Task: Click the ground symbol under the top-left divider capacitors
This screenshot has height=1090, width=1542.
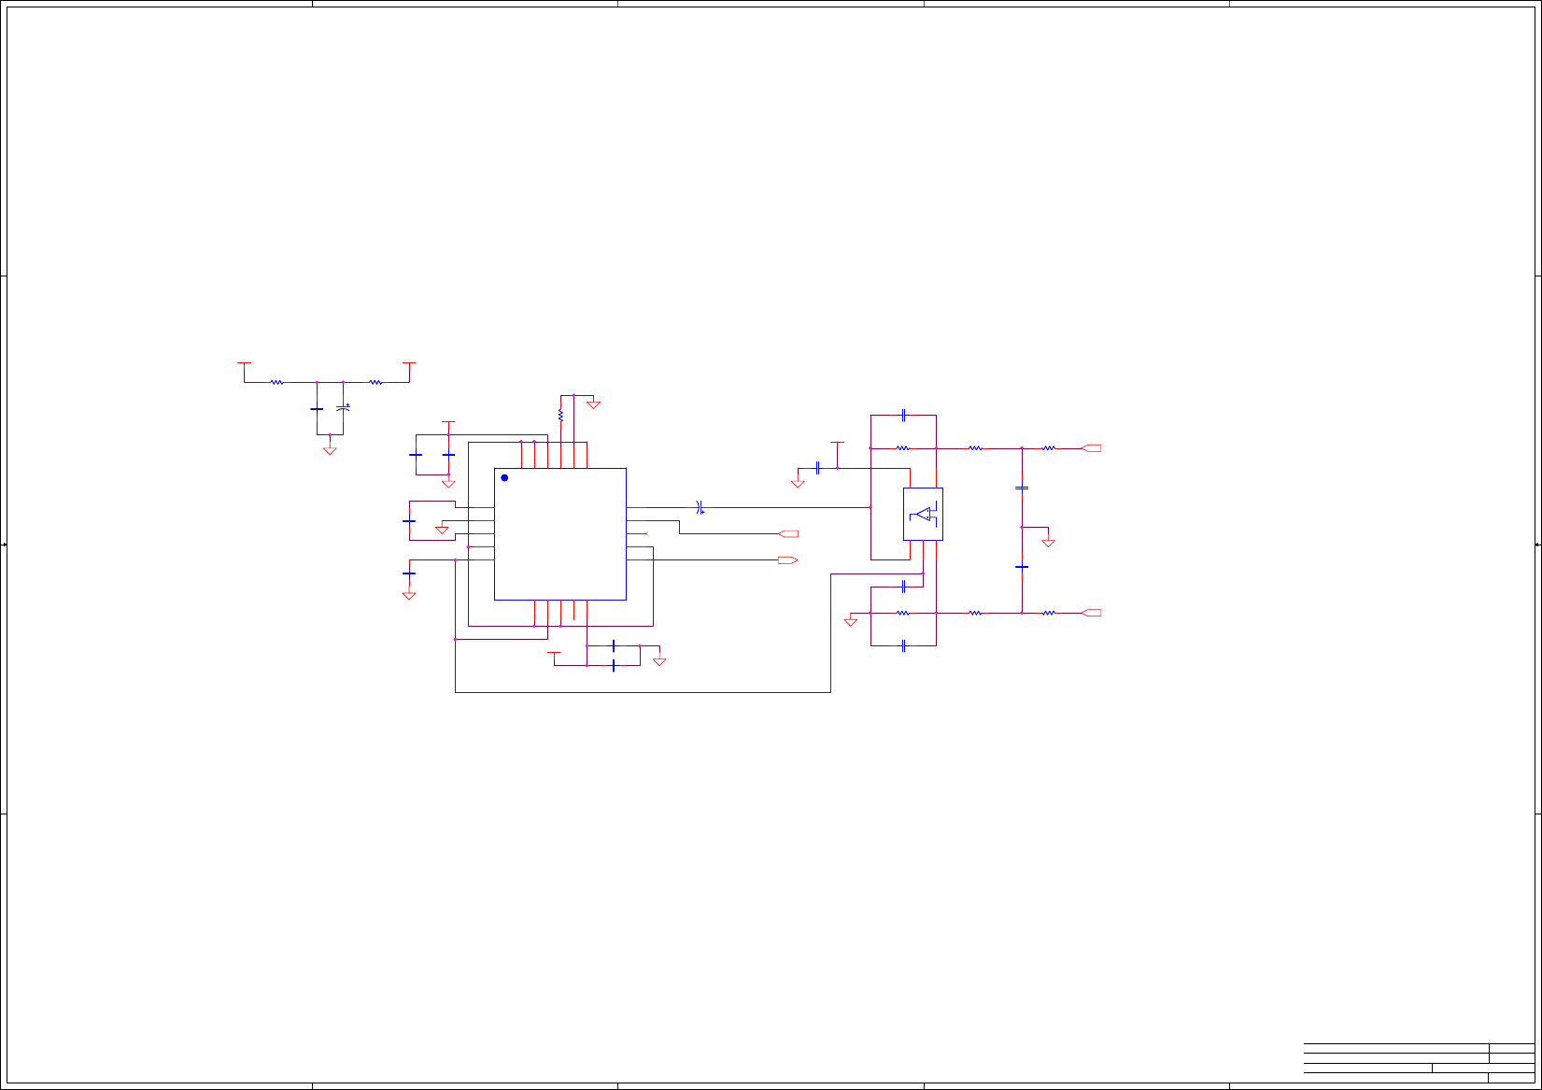Action: pyautogui.click(x=330, y=450)
